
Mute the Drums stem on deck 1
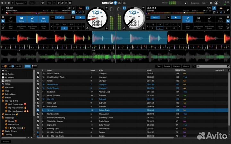click(43, 19)
